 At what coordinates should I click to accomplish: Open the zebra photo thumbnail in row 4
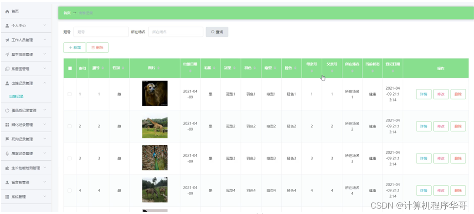tap(155, 190)
